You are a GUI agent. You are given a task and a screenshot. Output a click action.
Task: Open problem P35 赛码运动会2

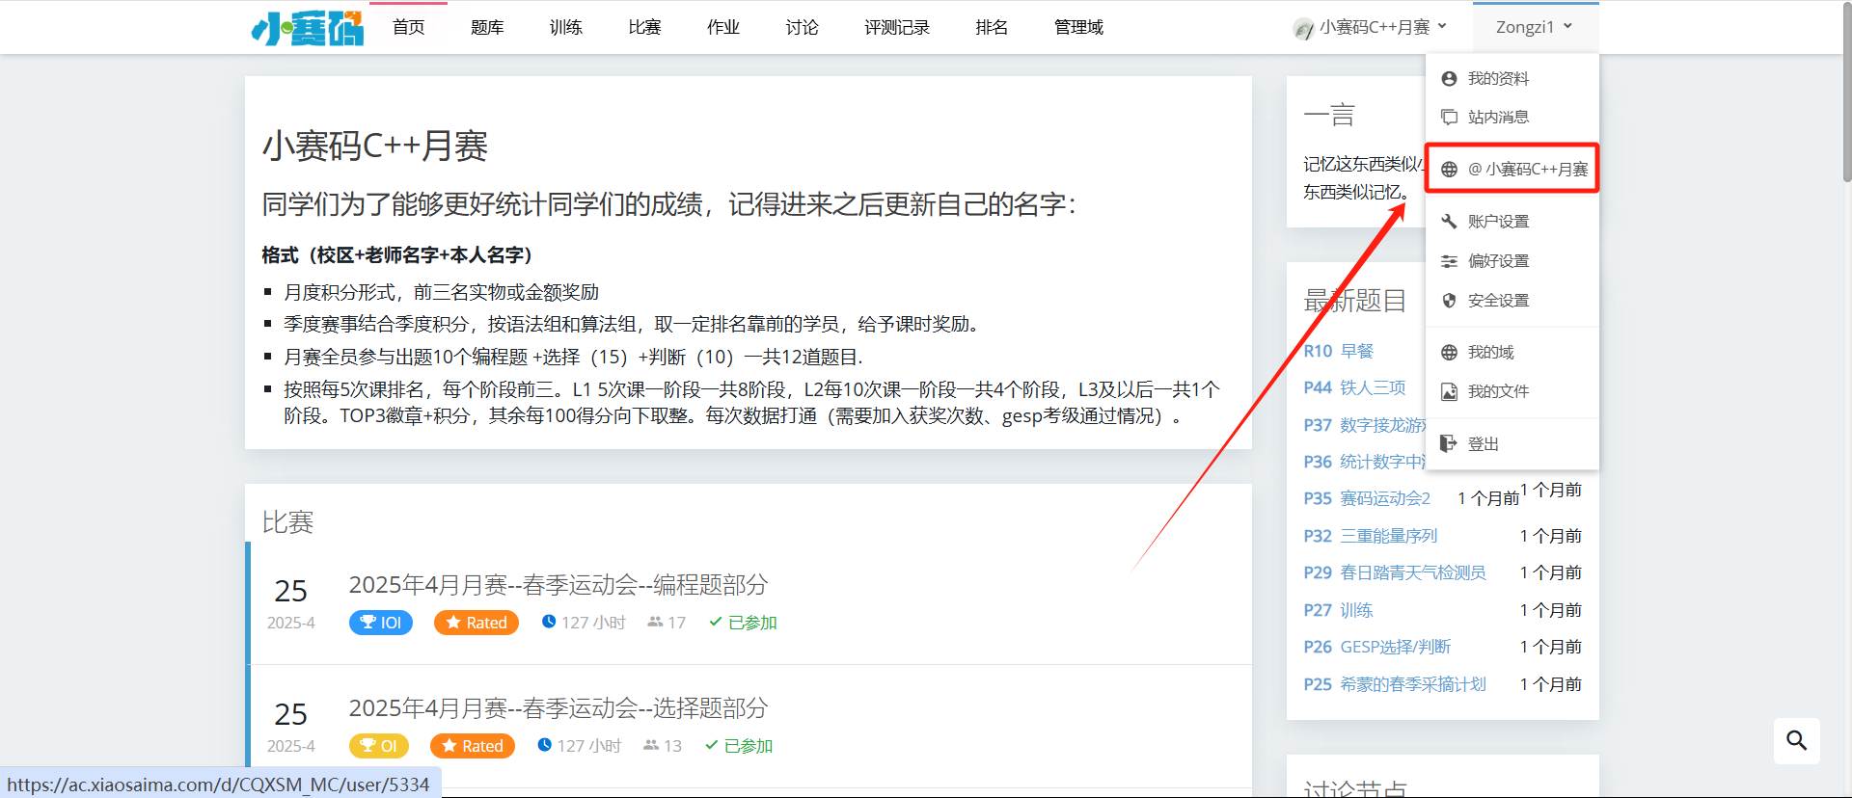[x=1367, y=498]
